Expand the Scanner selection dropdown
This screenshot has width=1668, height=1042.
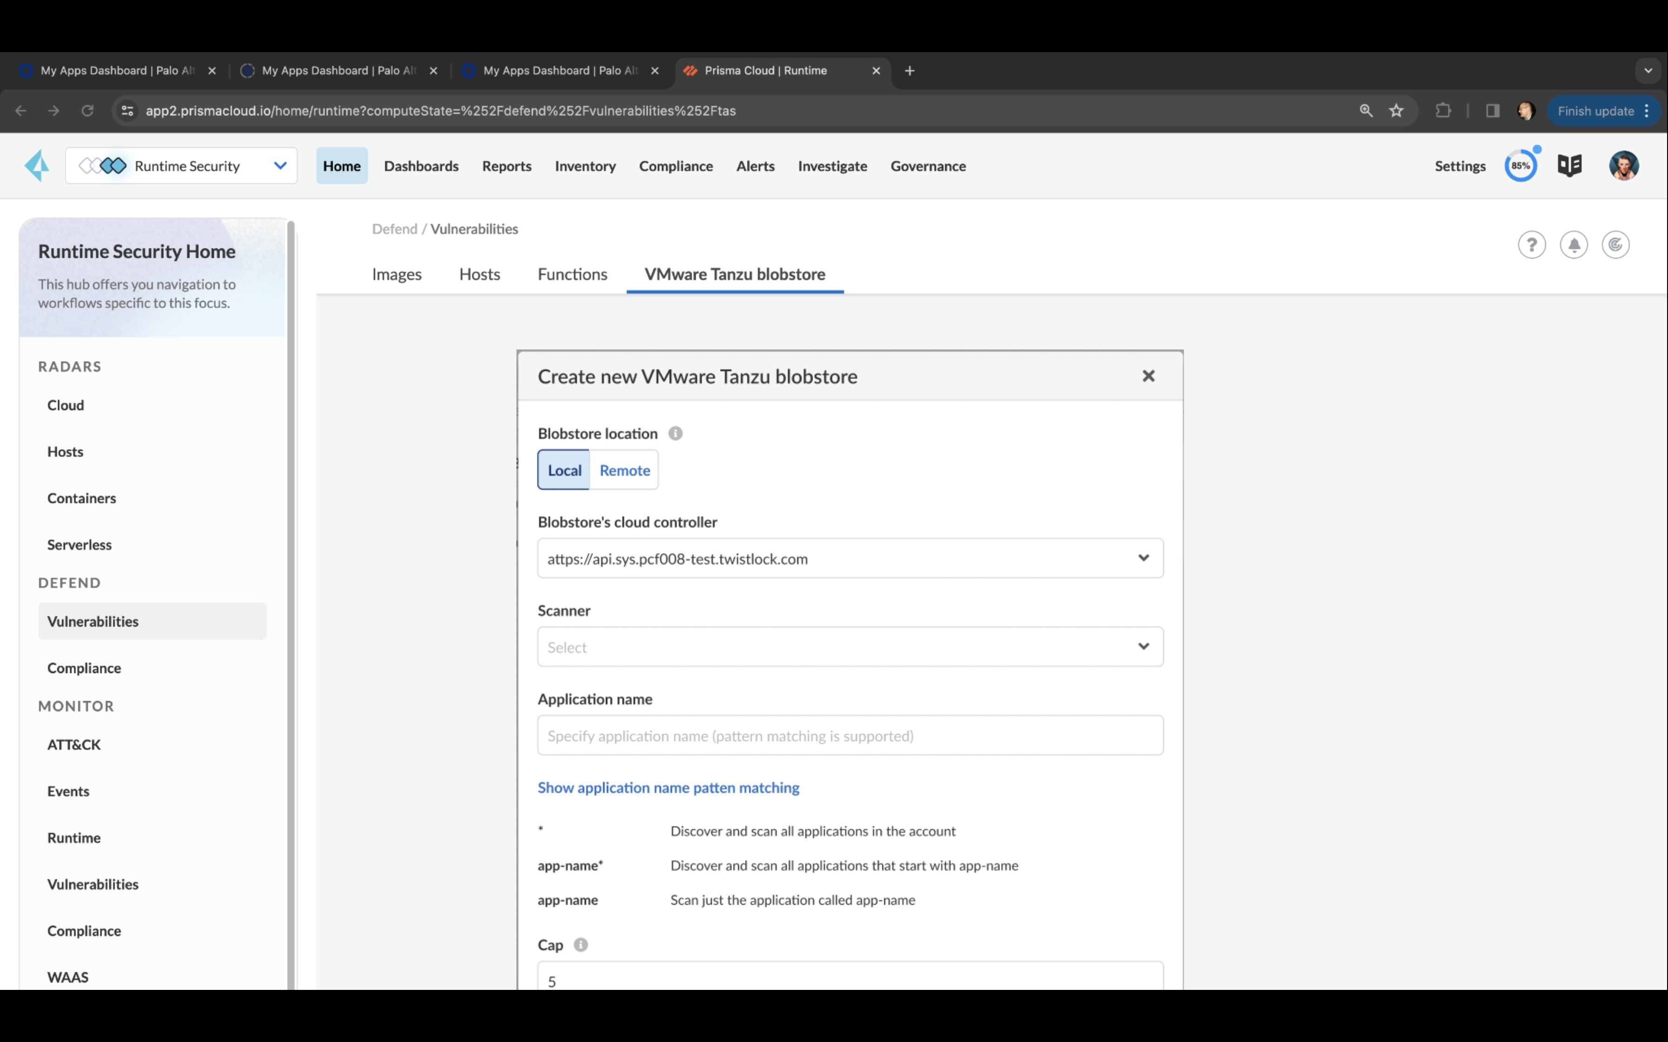coord(1143,646)
